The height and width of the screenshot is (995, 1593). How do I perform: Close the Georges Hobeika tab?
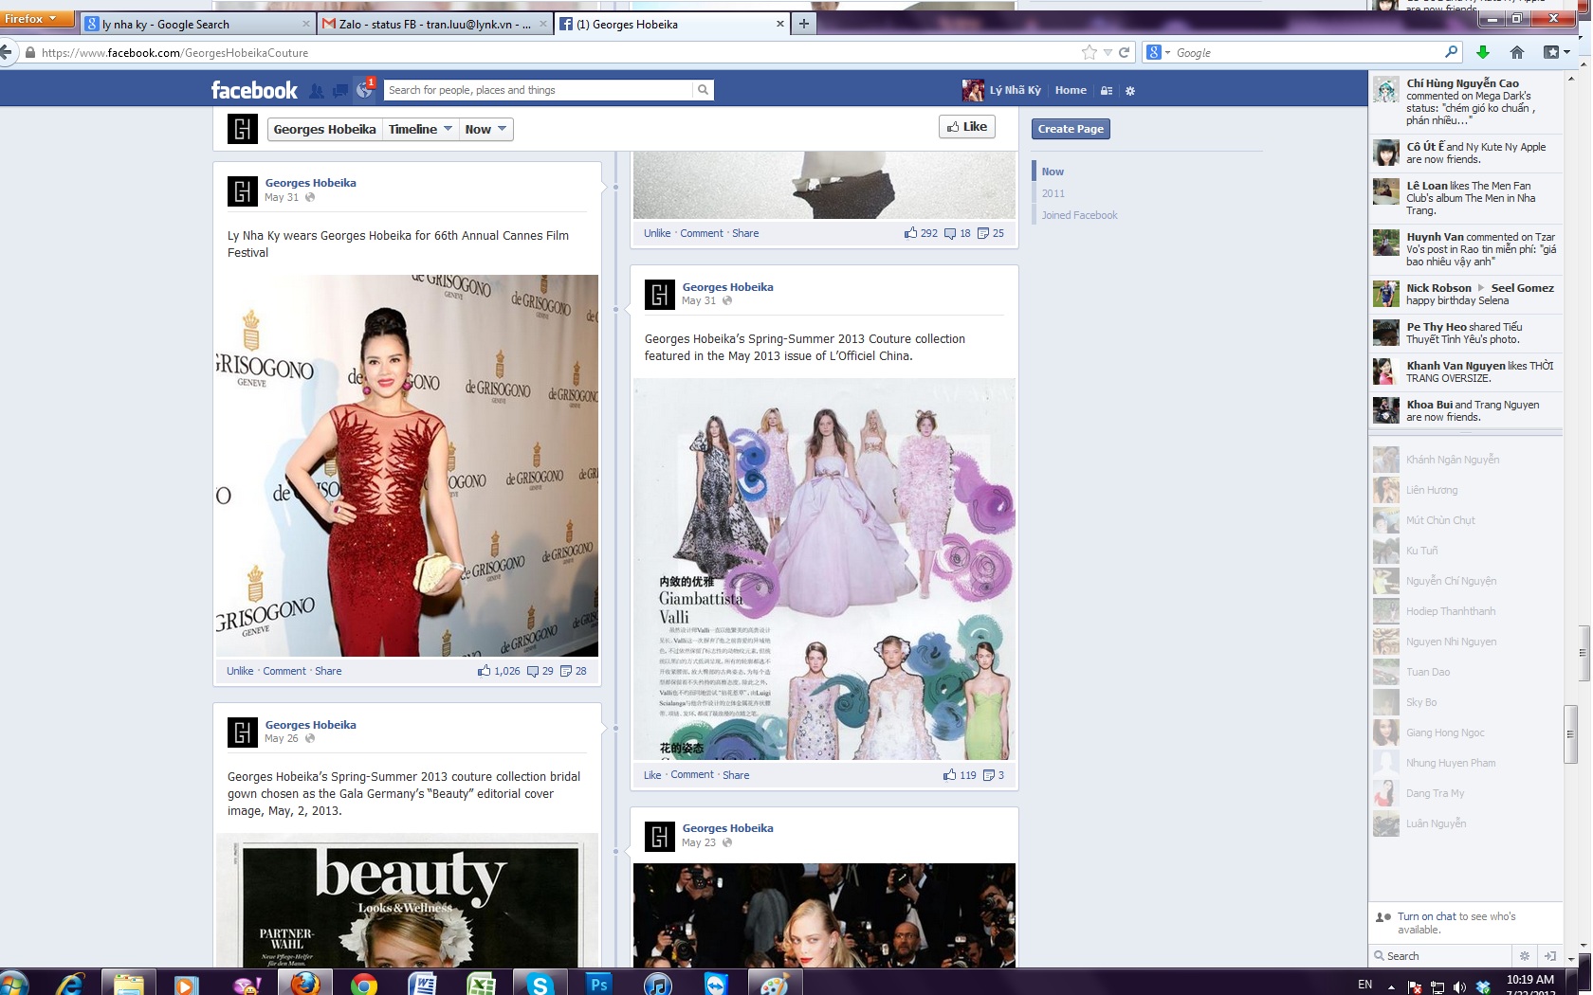coord(780,24)
